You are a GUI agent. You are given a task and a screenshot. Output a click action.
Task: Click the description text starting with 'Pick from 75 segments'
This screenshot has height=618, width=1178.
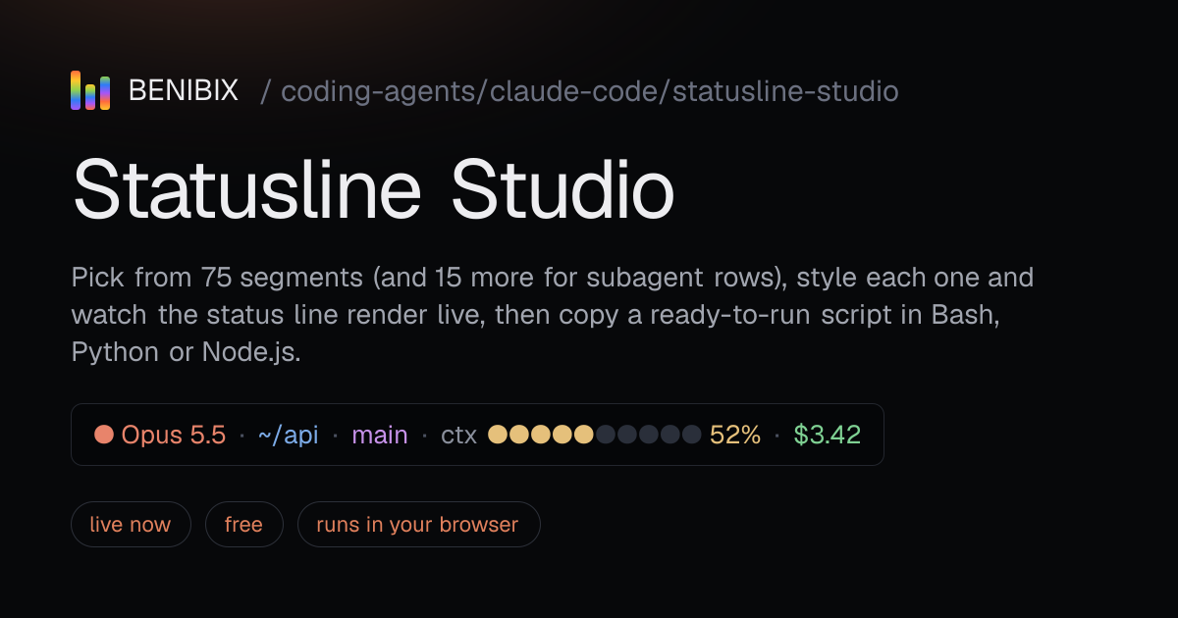553,314
